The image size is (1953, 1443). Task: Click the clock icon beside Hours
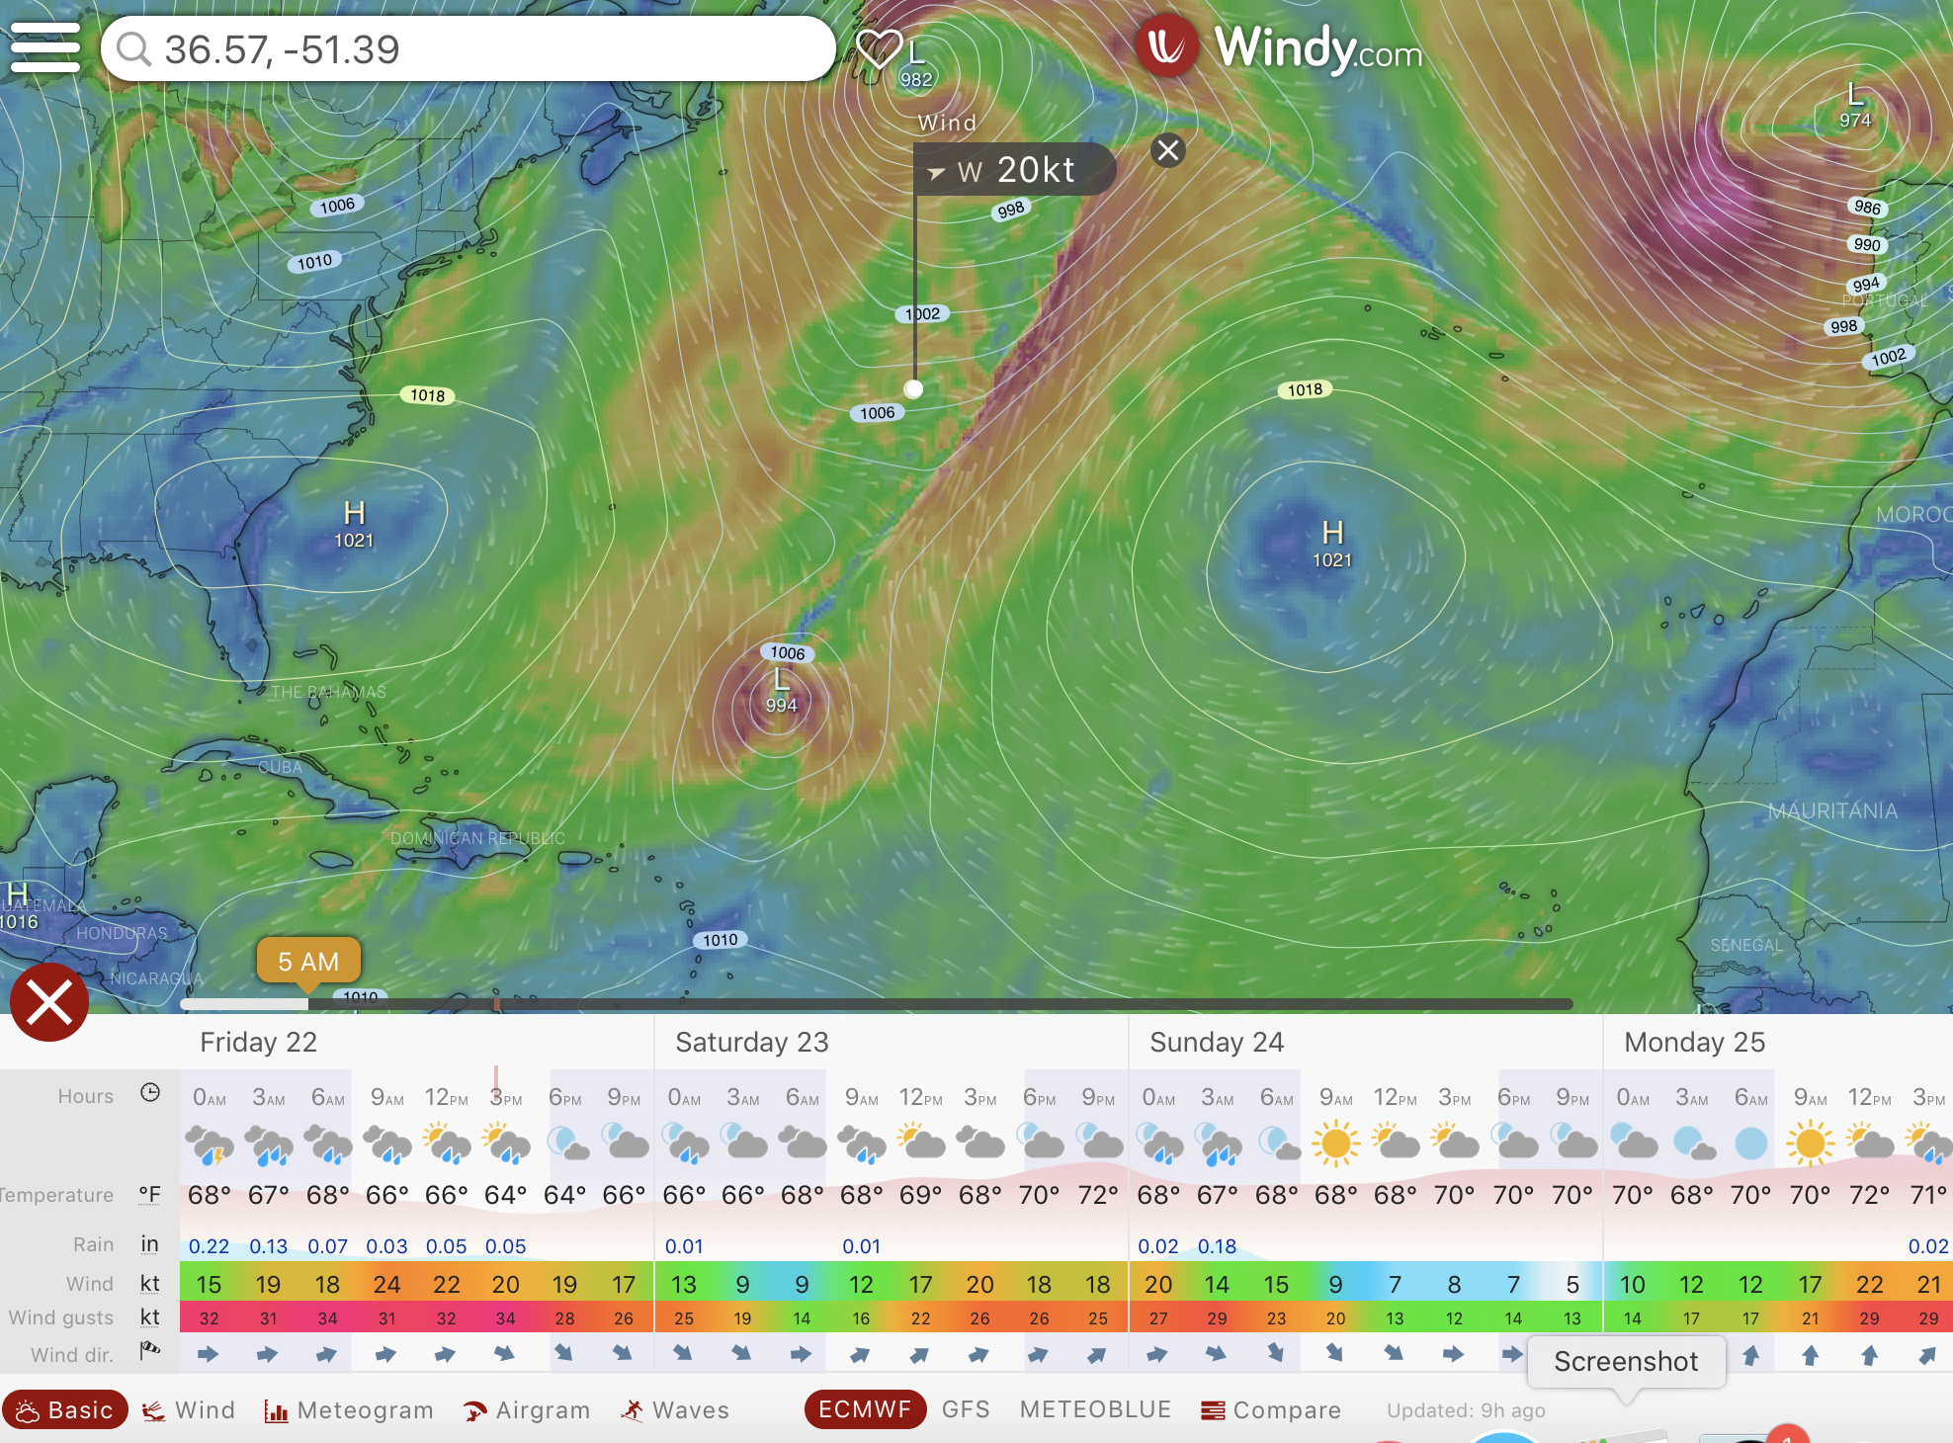[150, 1093]
